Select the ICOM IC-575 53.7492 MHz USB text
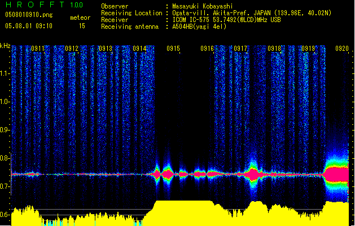The height and width of the screenshot is (226, 355). 226,20
